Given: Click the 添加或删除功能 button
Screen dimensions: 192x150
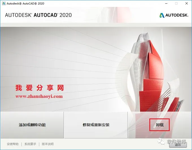Looking at the screenshot, I should 32,125.
